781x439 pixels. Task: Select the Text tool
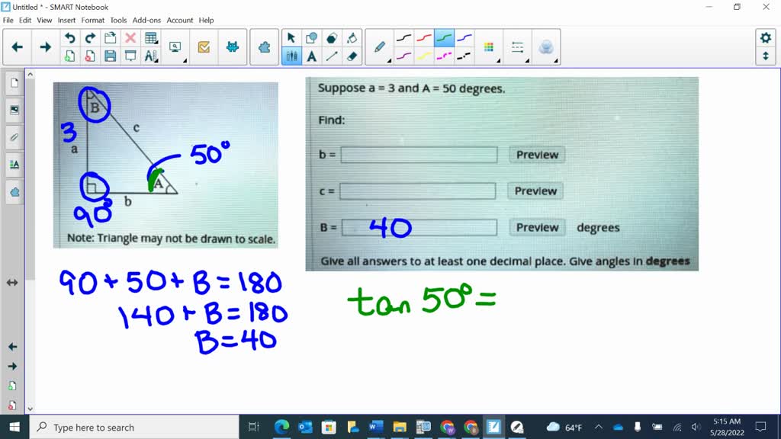pyautogui.click(x=311, y=56)
